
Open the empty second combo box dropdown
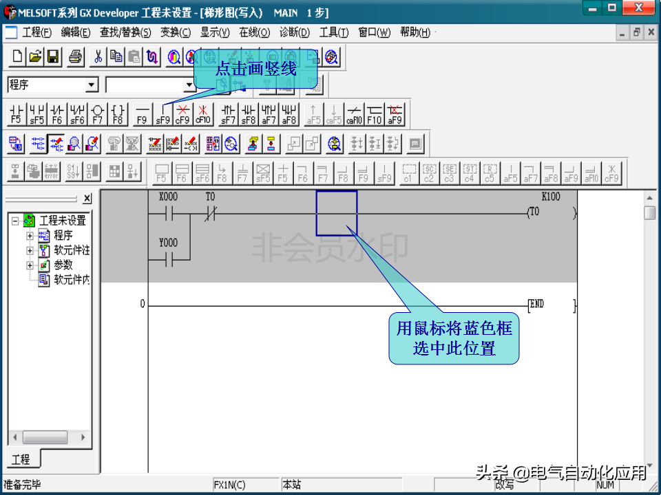click(x=189, y=85)
